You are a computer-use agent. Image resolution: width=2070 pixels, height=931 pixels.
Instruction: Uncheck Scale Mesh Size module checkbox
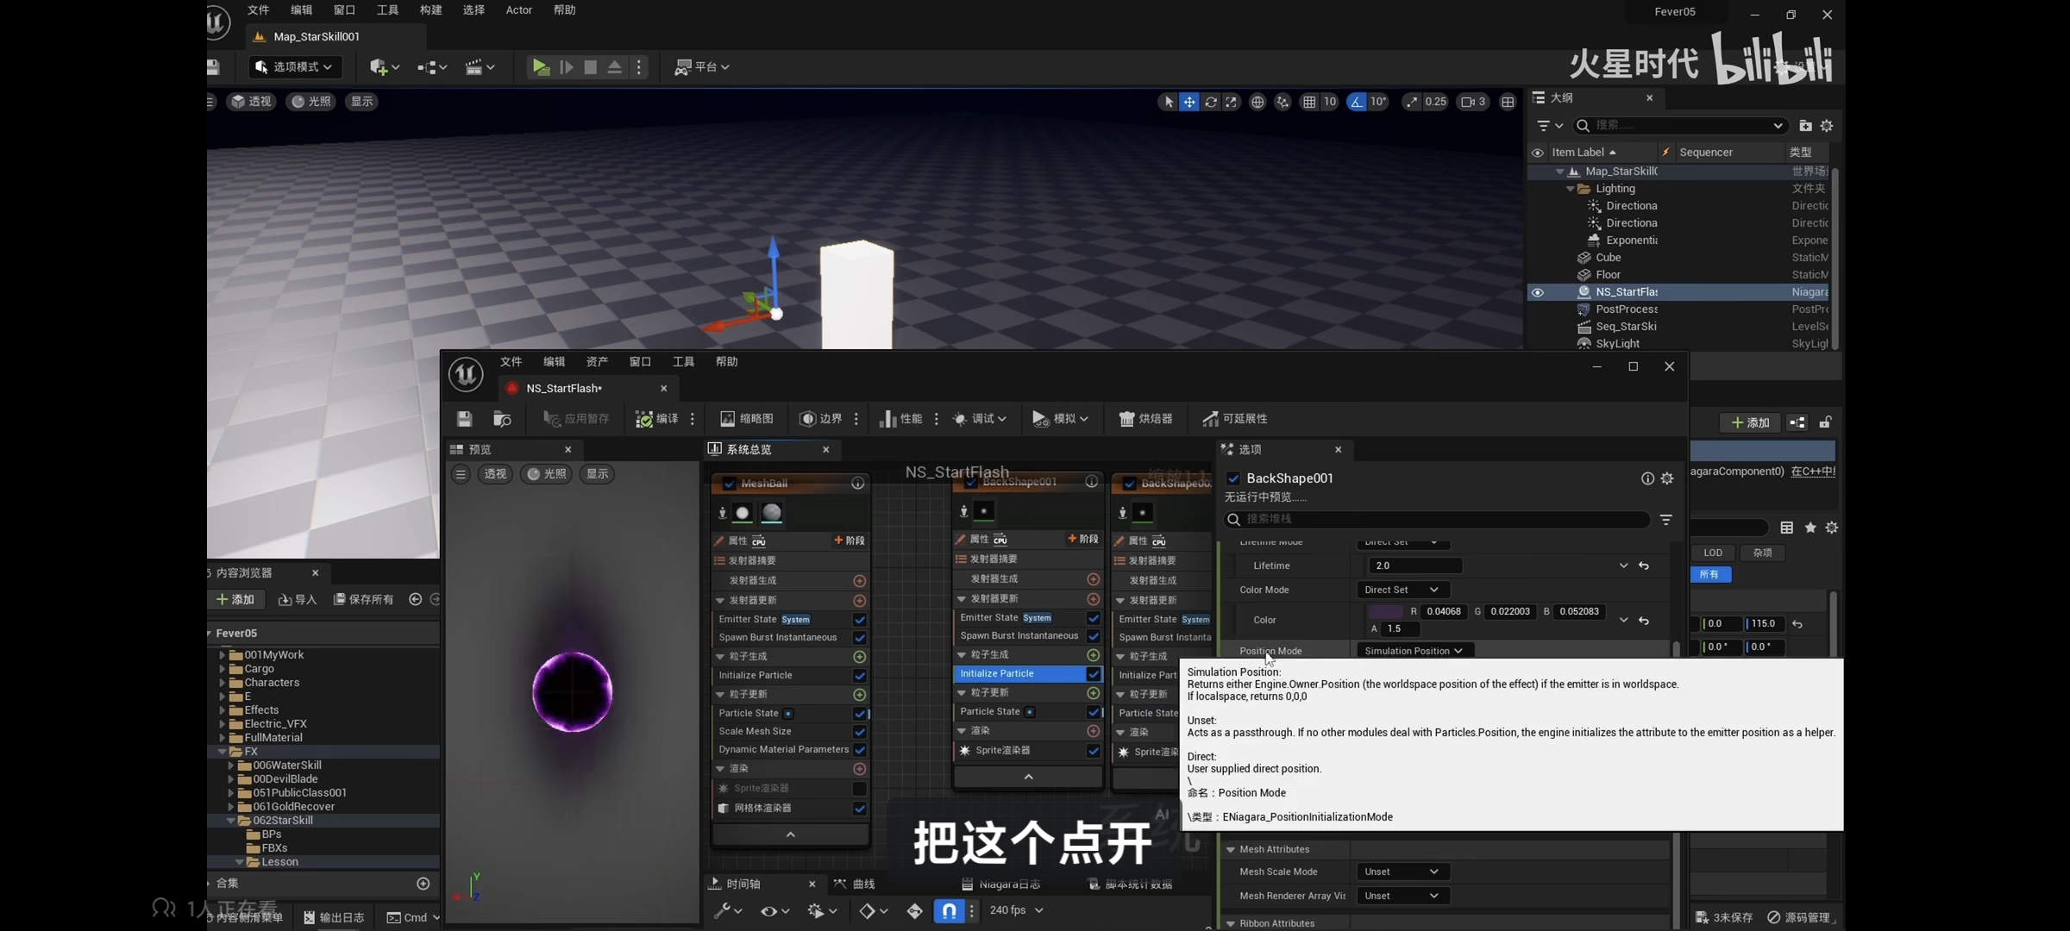pos(859,732)
